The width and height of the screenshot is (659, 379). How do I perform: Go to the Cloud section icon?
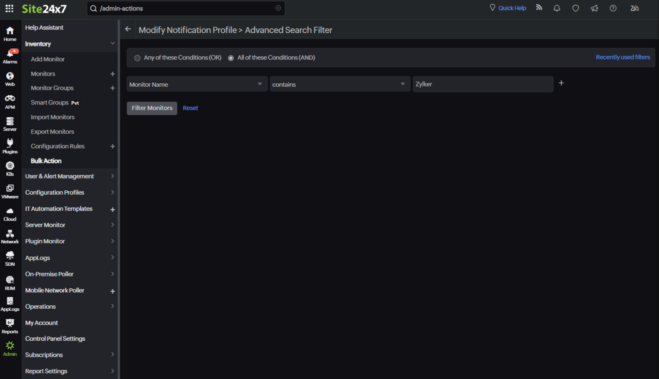[x=10, y=214]
